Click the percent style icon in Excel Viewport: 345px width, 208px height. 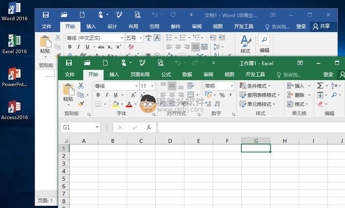(222, 95)
